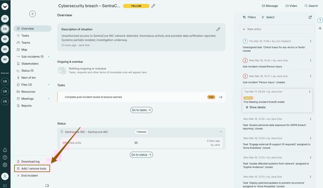Click Message in the top bar

(x=269, y=6)
